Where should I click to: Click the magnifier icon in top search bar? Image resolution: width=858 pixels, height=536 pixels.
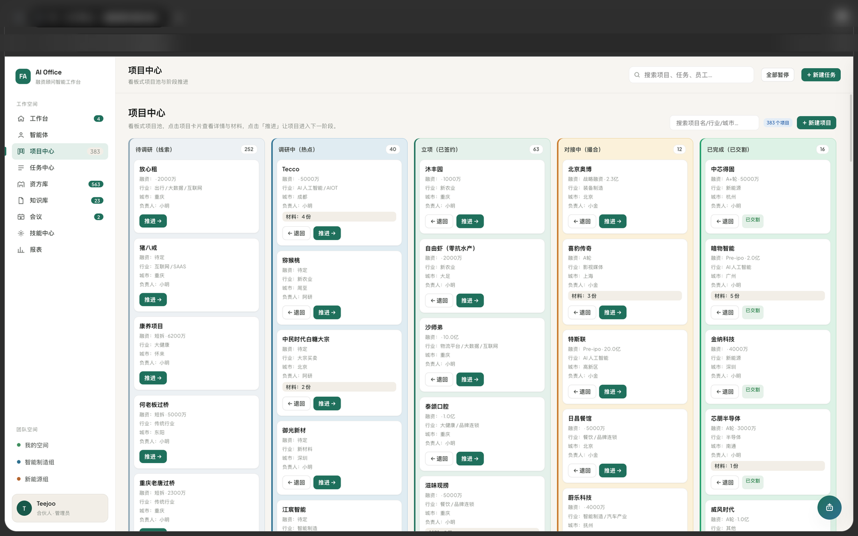637,75
